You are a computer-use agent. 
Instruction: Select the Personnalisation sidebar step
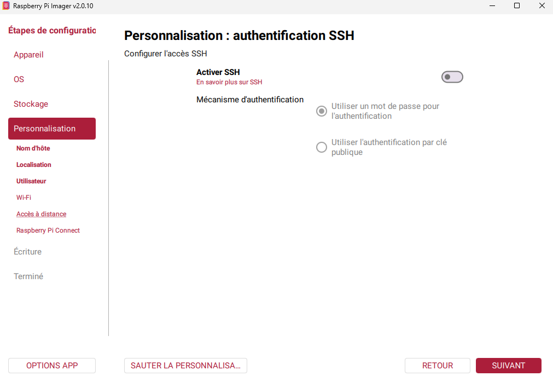point(52,129)
